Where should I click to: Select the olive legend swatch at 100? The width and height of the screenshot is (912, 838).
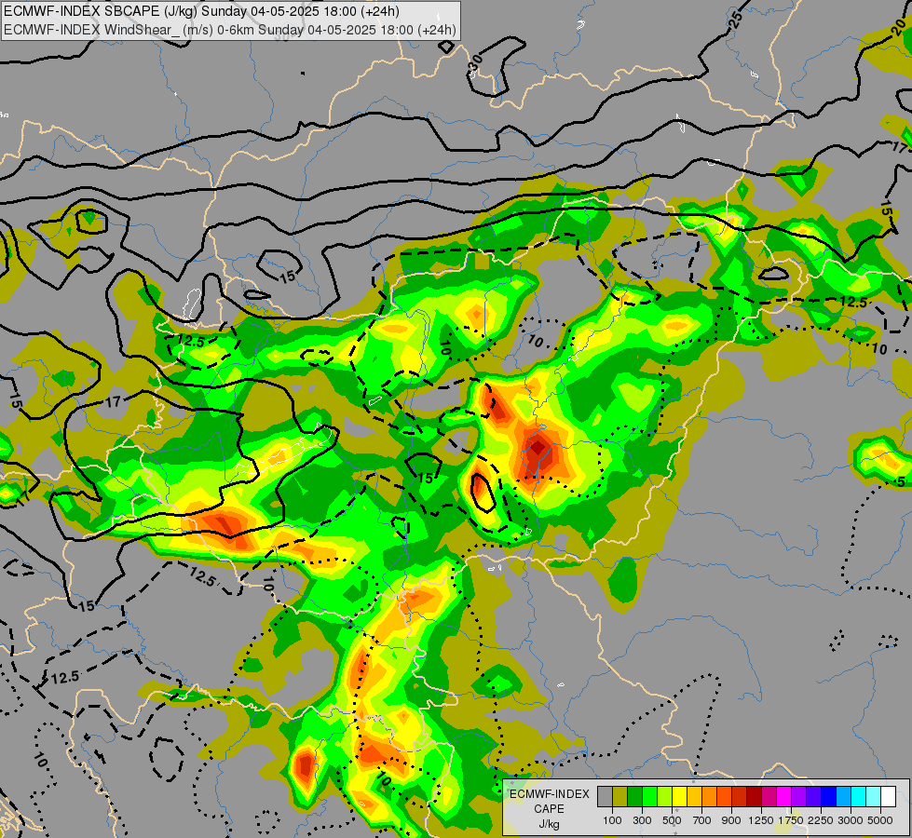[x=620, y=797]
